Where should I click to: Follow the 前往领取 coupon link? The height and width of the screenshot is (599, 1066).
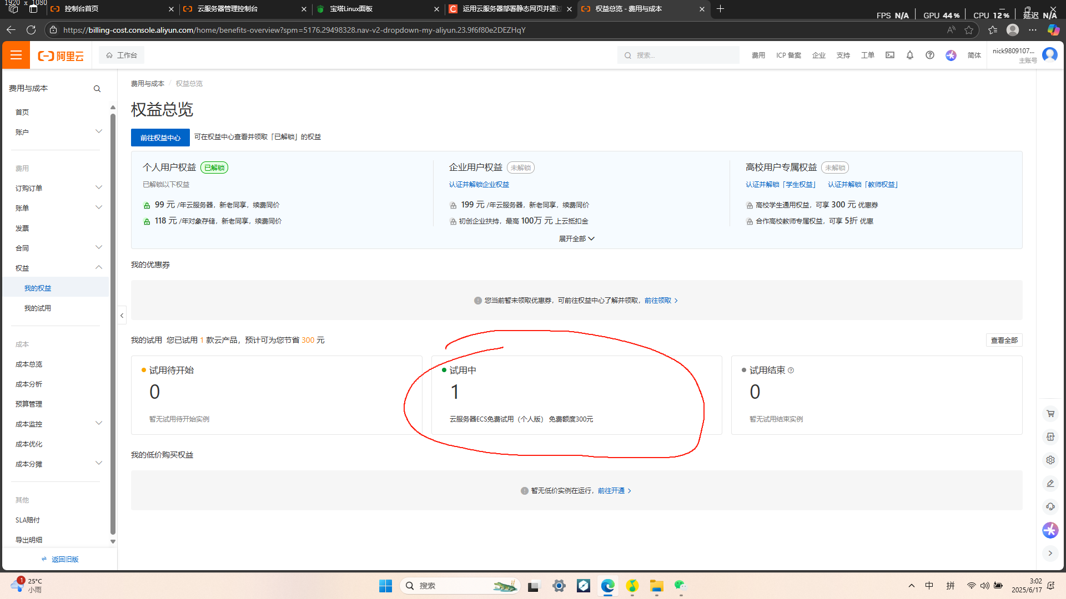click(661, 301)
